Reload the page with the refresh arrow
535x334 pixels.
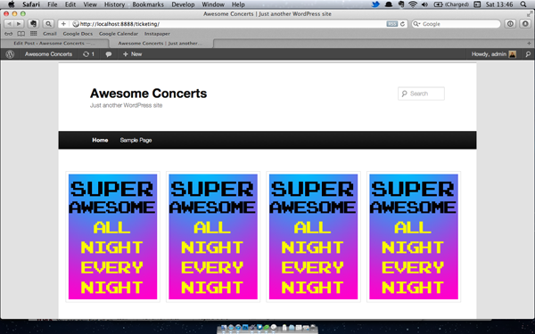pyautogui.click(x=403, y=24)
